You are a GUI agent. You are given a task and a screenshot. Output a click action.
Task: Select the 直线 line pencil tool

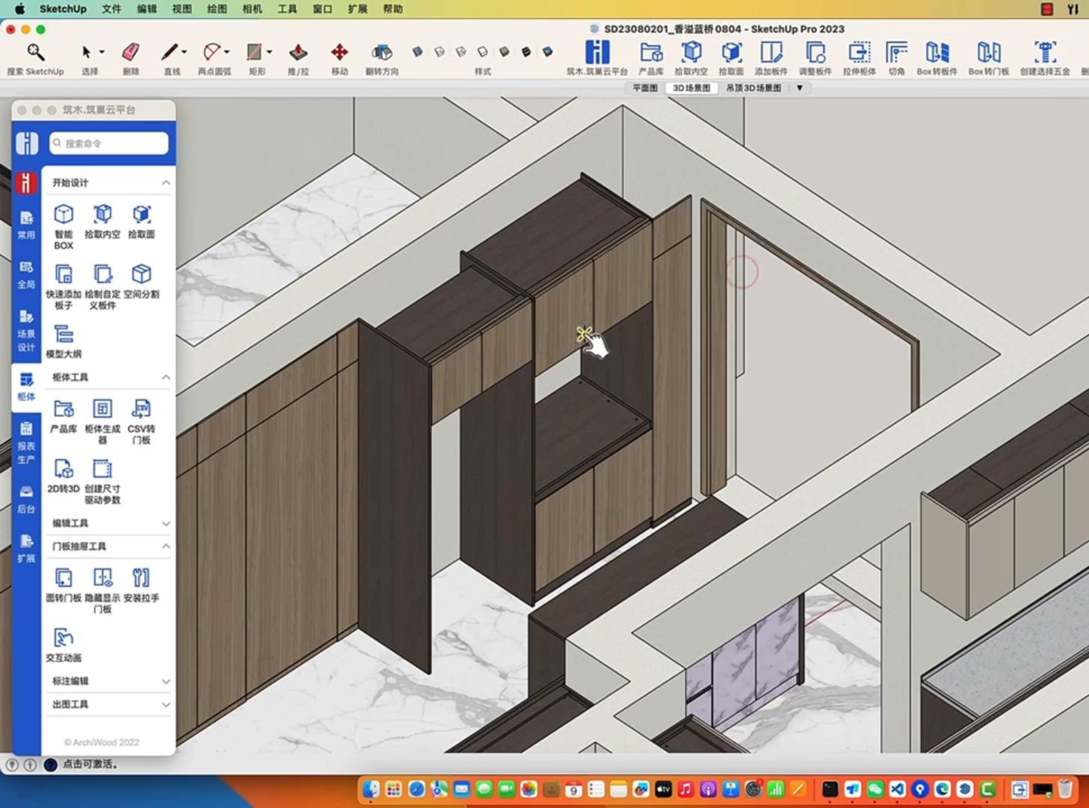coord(170,52)
